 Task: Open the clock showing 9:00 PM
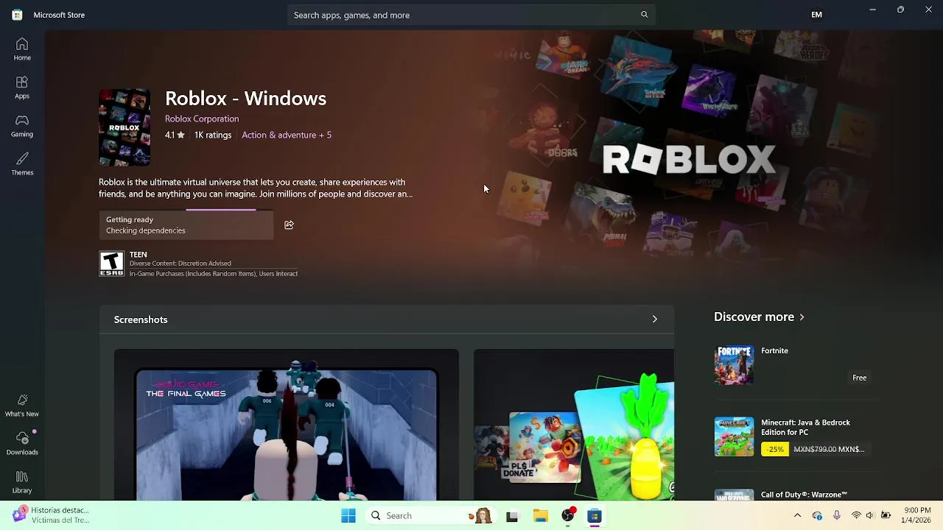917,515
